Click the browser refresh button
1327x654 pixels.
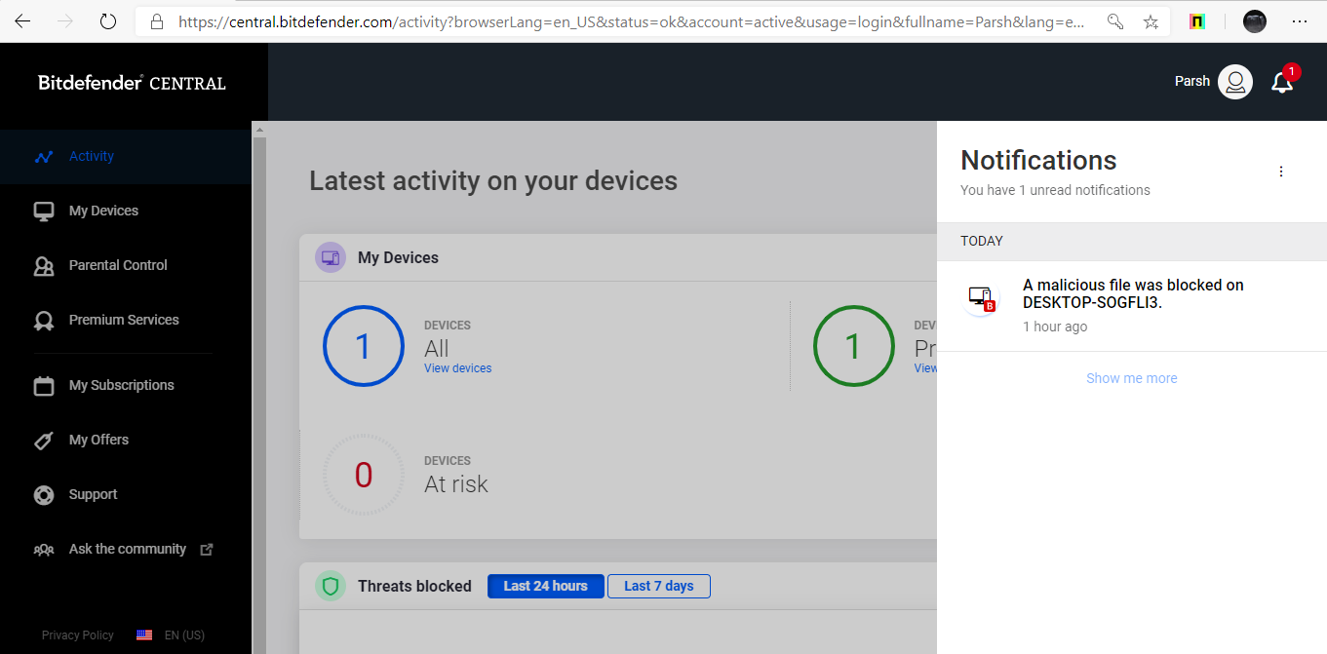(x=108, y=21)
